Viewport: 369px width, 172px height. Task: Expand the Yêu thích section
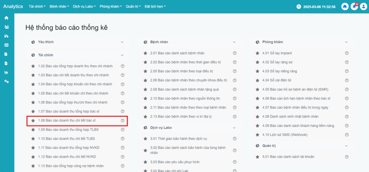pos(122,42)
